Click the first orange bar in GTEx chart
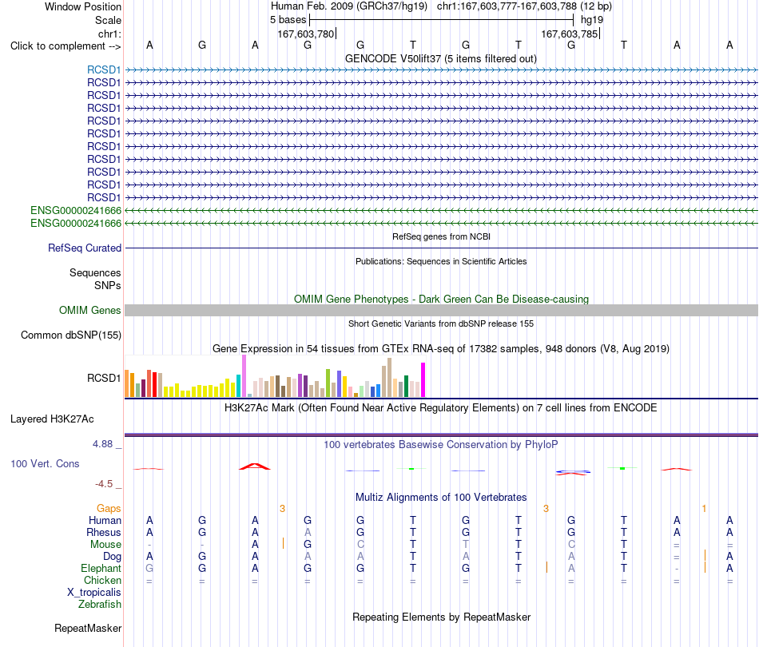Image resolution: width=759 pixels, height=647 pixels. coord(127,383)
